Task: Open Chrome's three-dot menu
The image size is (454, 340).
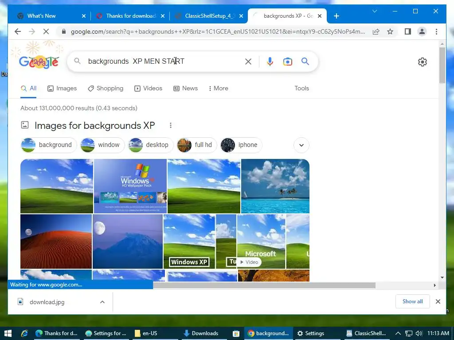Action: 436,31
